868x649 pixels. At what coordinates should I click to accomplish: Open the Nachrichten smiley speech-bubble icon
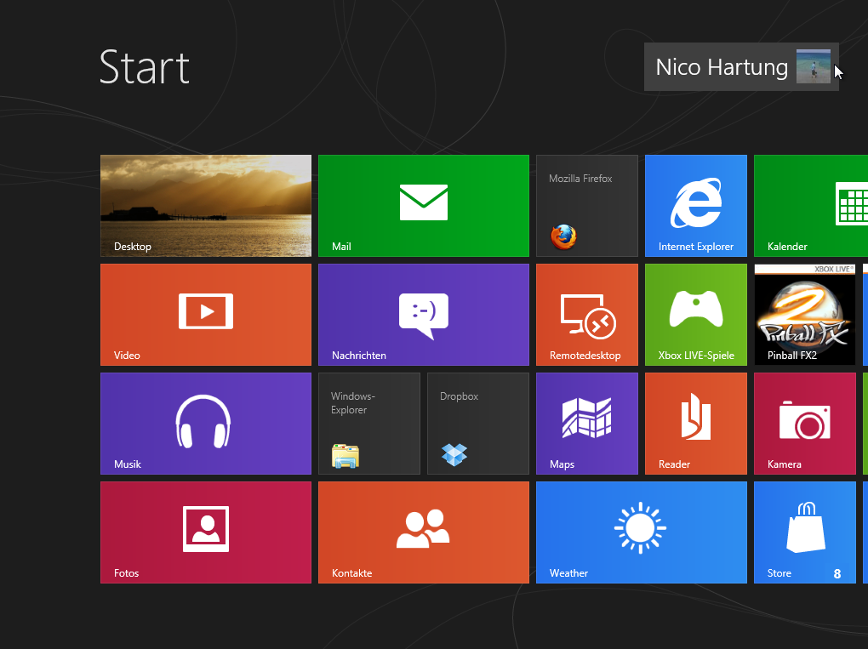tap(424, 316)
